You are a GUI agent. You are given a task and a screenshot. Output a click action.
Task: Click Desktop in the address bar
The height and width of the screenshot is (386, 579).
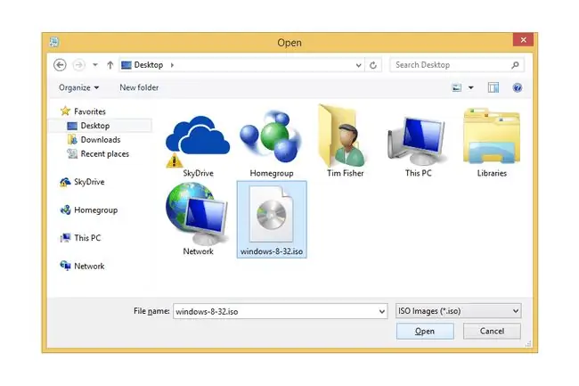(x=149, y=65)
